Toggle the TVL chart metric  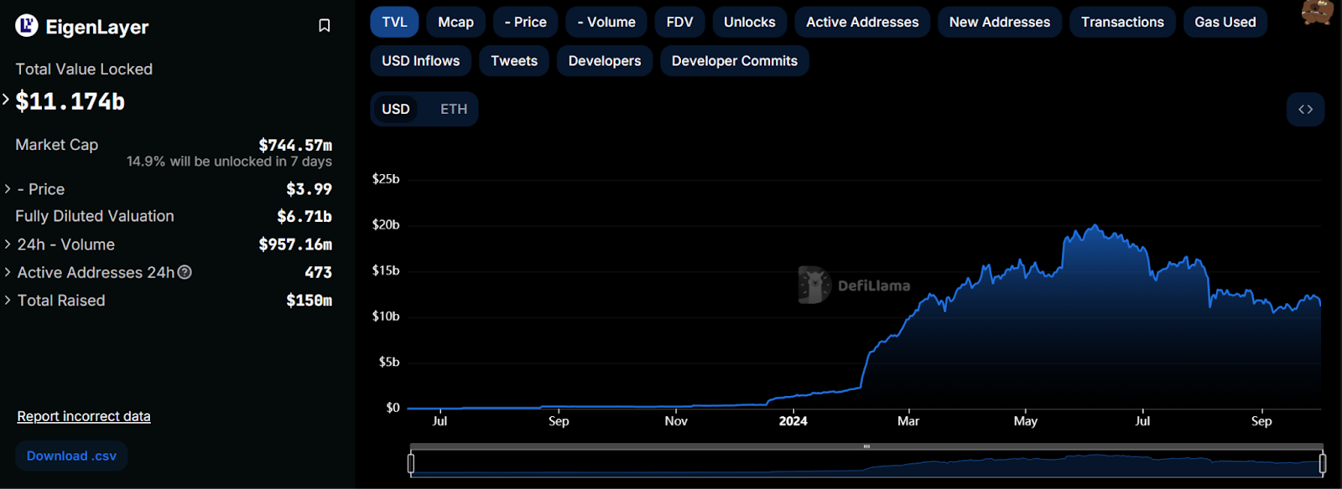394,22
